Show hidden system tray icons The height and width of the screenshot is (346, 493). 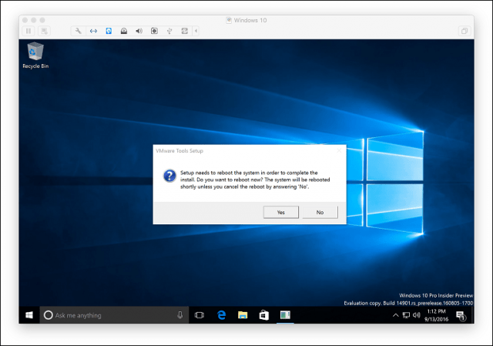click(x=396, y=315)
